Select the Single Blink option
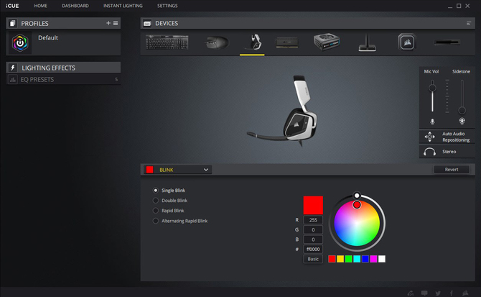Screen dimensions: 481x297 point(169,191)
